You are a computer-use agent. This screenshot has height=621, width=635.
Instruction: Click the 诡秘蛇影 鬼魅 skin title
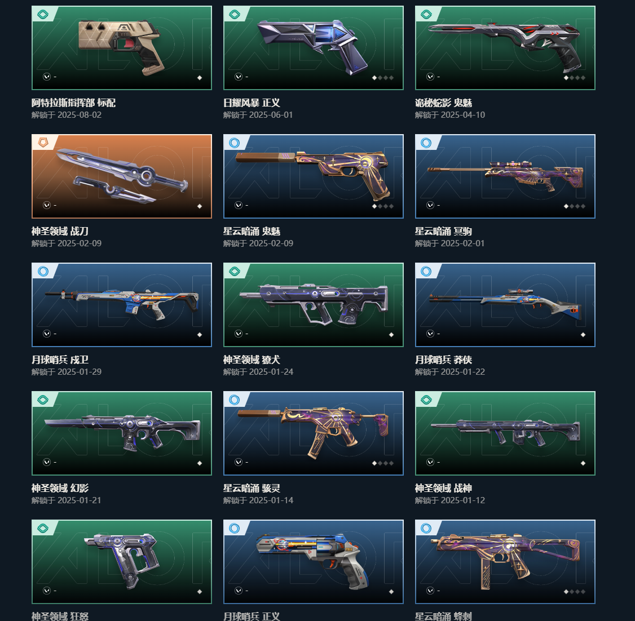tap(443, 103)
